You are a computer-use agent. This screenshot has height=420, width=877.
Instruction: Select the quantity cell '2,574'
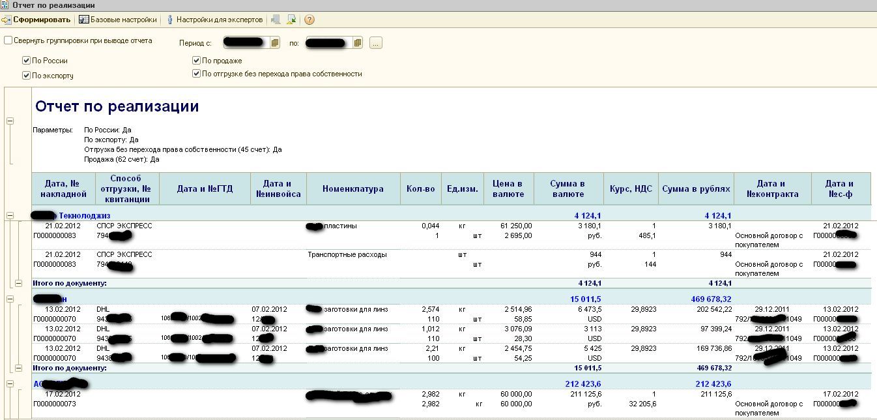(431, 309)
